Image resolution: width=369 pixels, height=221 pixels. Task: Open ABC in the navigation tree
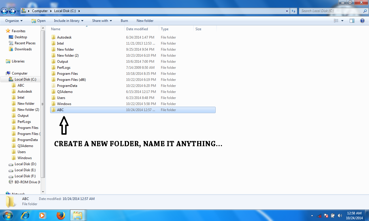click(21, 85)
